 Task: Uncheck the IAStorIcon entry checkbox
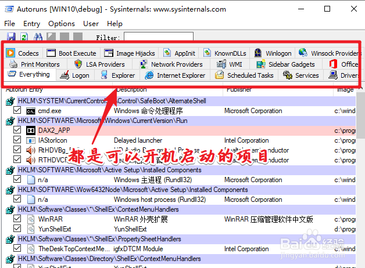17,140
